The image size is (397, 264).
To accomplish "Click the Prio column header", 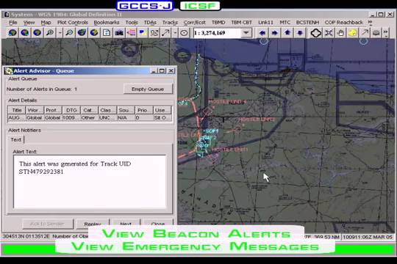I will pos(144,110).
